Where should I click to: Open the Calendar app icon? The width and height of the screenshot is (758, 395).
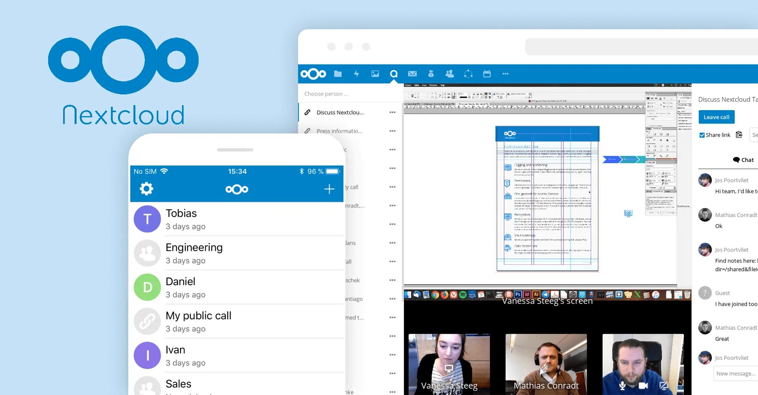coord(487,73)
